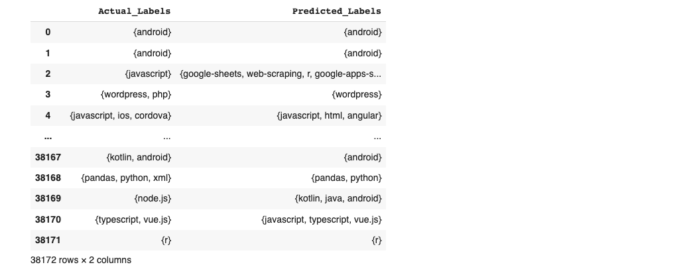The width and height of the screenshot is (693, 275).
Task: Click the Actual_Labels column header
Action: point(134,11)
